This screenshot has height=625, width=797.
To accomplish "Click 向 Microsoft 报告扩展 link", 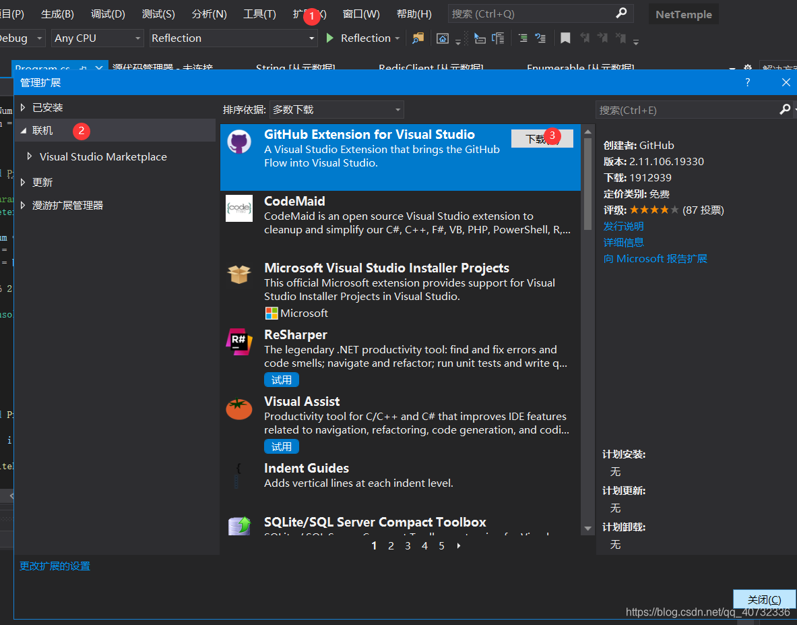I will 656,258.
